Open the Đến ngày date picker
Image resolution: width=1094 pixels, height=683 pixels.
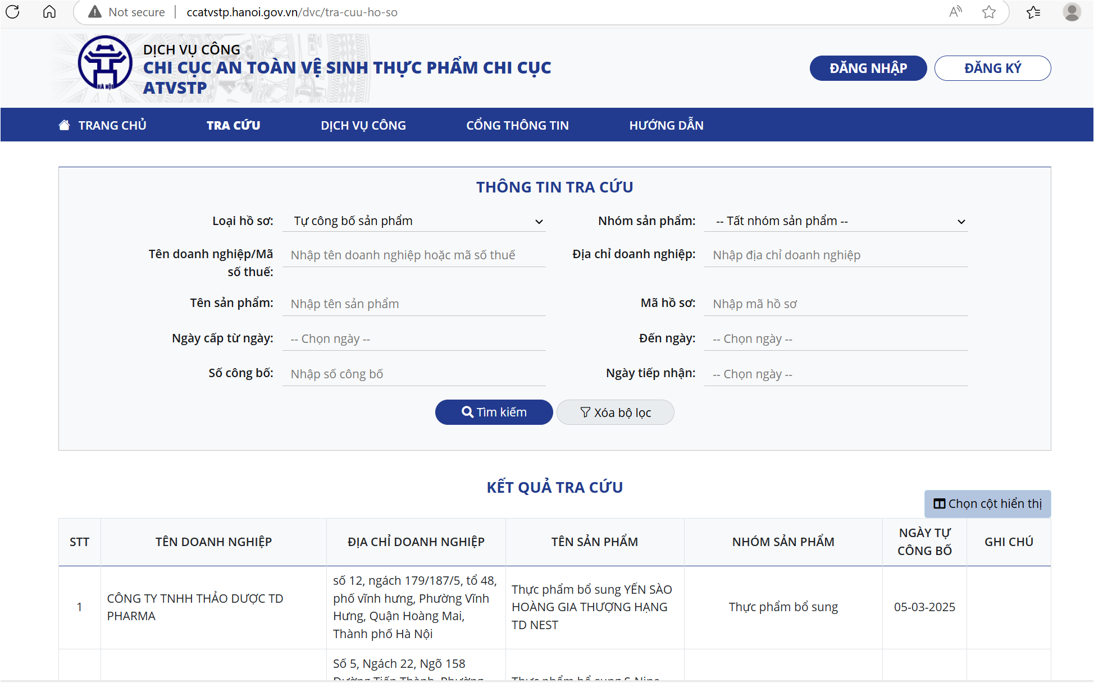[836, 339]
